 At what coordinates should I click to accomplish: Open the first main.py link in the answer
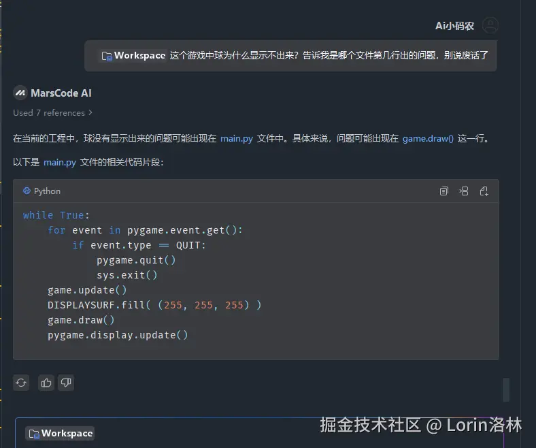(x=237, y=138)
